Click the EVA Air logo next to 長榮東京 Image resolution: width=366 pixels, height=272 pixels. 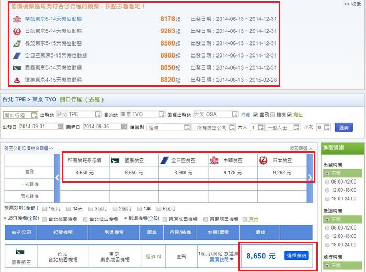(x=17, y=43)
